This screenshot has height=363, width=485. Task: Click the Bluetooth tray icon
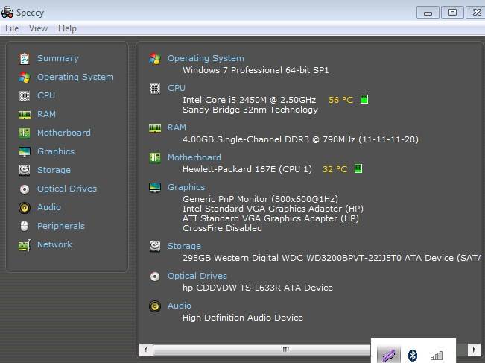click(413, 355)
